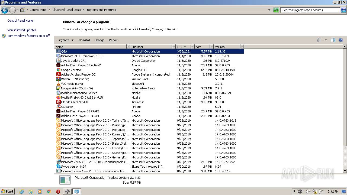The height and width of the screenshot is (195, 347).
Task: Focus the Search Programs and Features field
Action: [x=310, y=10]
